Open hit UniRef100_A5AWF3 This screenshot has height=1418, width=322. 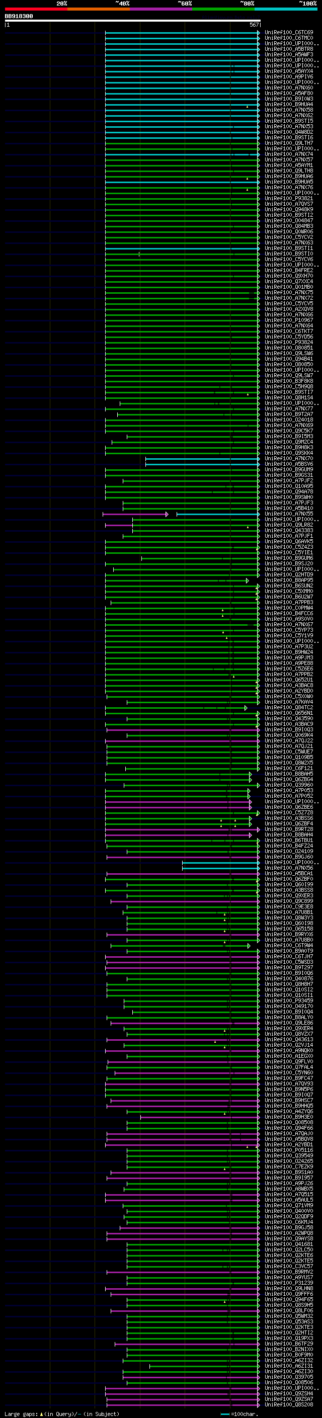[289, 54]
